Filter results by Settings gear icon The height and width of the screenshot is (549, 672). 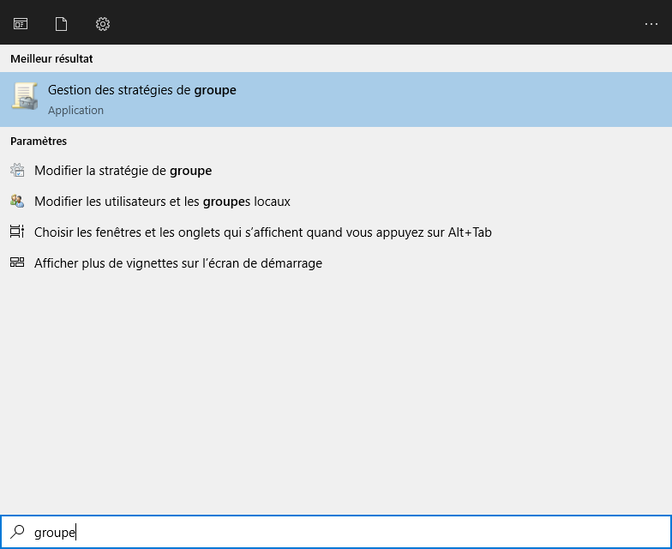click(103, 24)
